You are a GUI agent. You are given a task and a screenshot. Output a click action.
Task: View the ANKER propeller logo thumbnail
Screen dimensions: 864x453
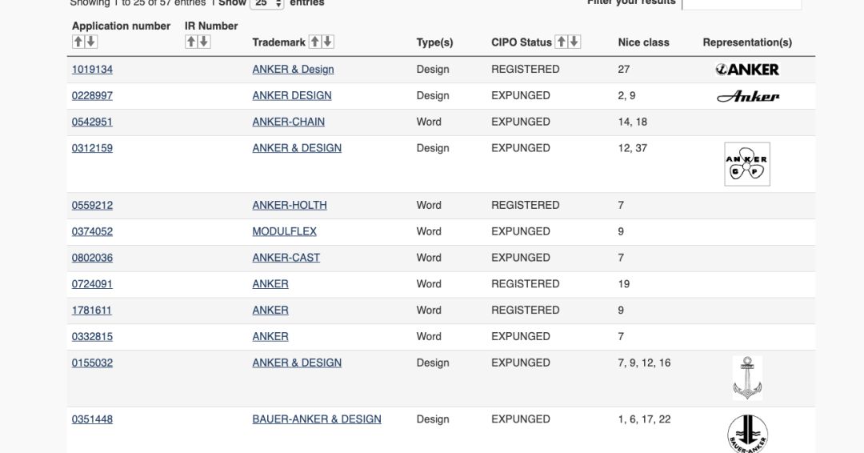(746, 164)
